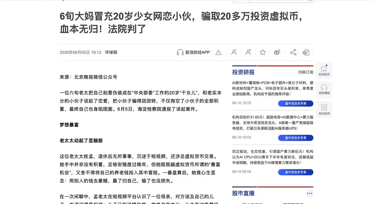Click the three-dots more button in 股市直播
Image resolution: width=373 pixels, height=204 pixels.
[x=309, y=193]
